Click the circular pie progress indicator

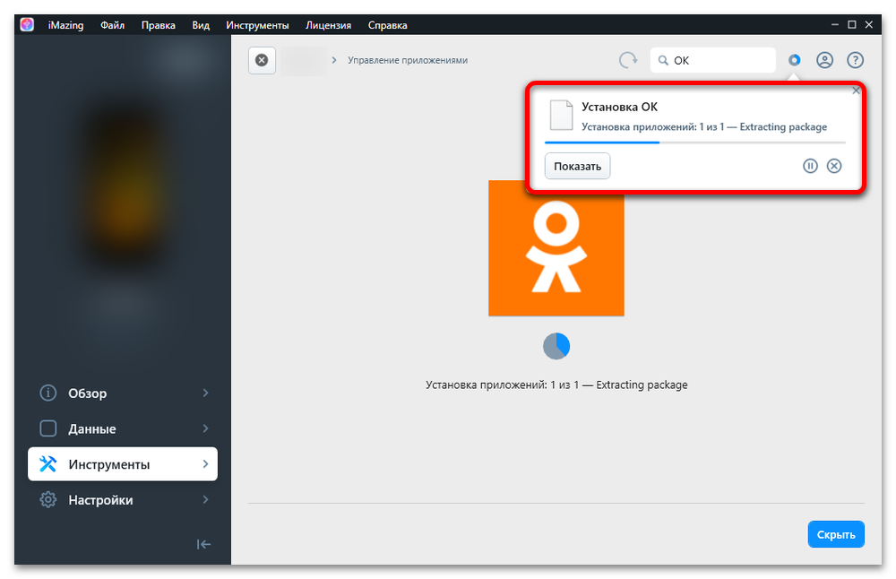556,346
